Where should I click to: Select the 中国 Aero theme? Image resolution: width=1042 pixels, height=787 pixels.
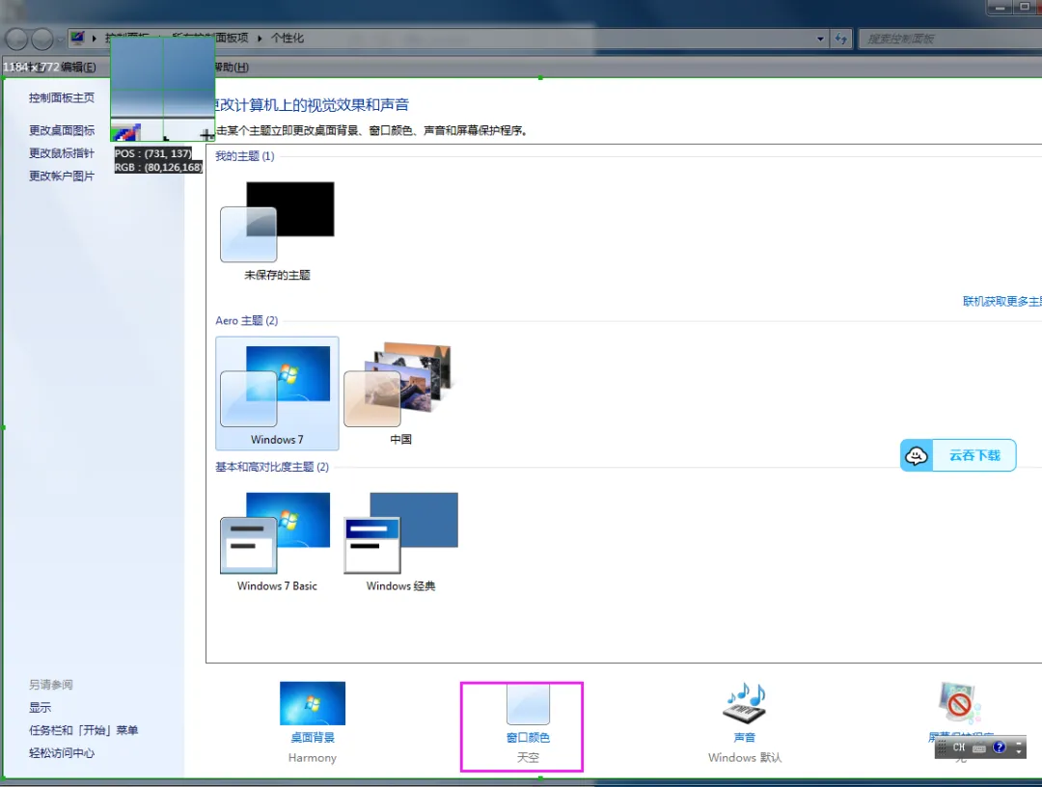(400, 393)
